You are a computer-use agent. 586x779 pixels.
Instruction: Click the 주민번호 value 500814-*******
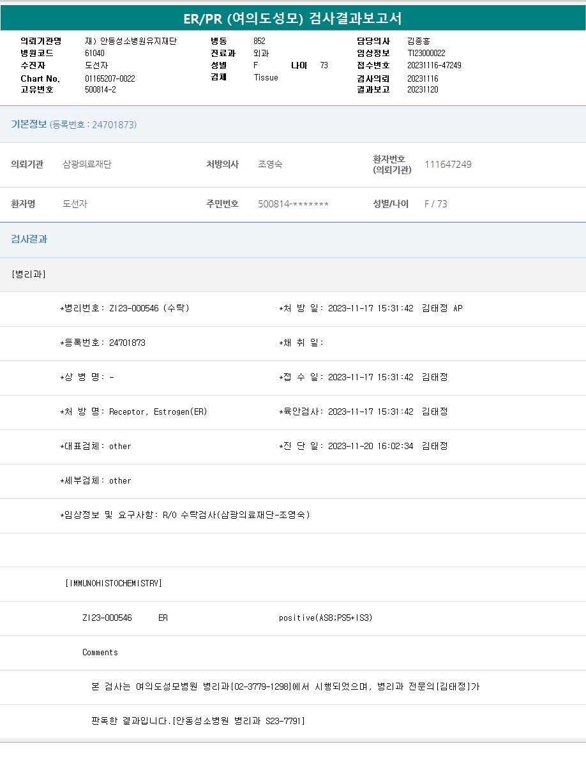pos(293,204)
